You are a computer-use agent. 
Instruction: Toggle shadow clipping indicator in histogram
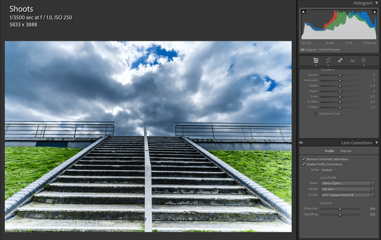pyautogui.click(x=303, y=12)
